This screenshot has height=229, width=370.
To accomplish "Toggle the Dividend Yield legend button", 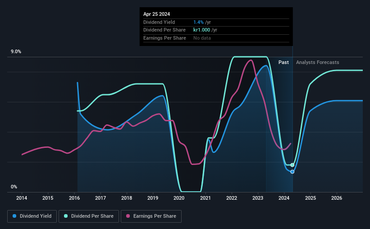I will [32, 216].
